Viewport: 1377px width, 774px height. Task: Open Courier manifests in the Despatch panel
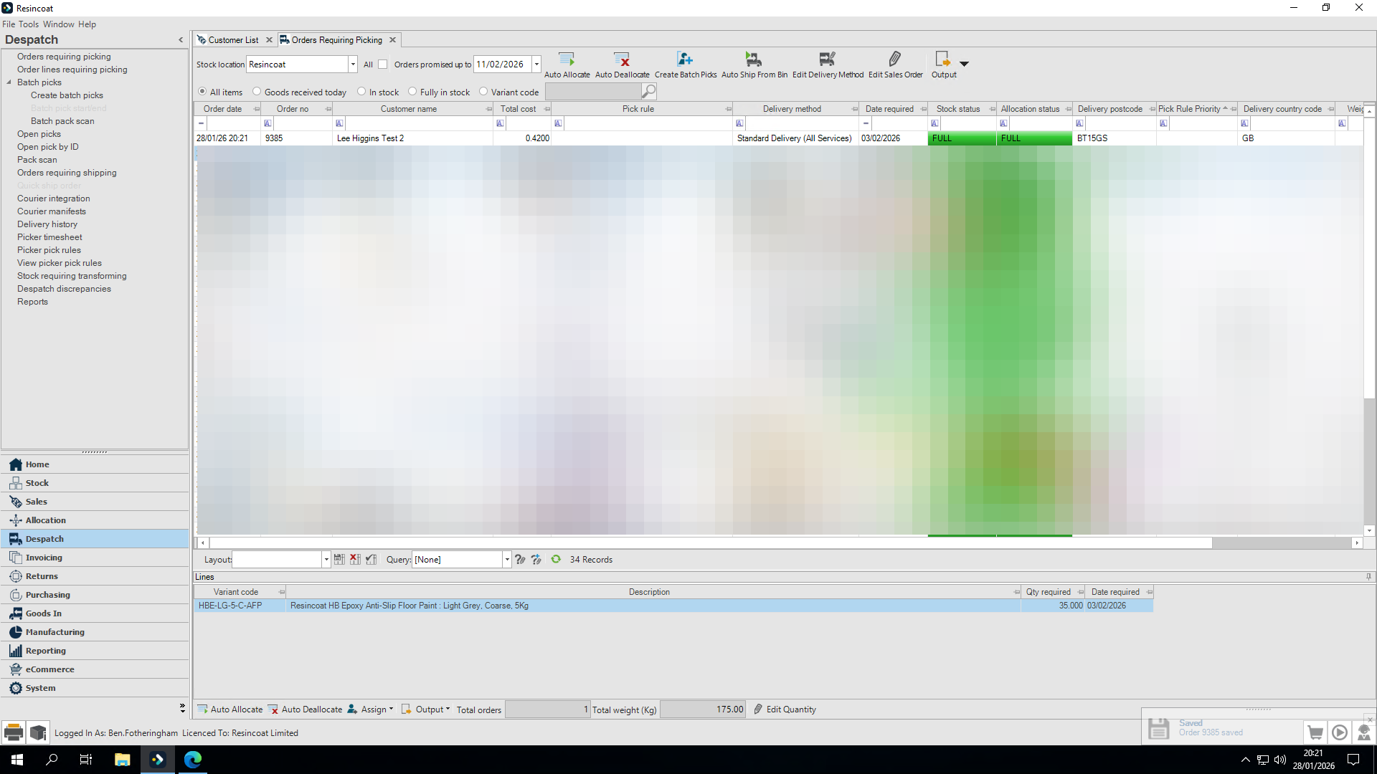[52, 211]
